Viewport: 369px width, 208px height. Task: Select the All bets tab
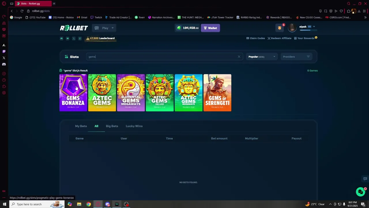[x=96, y=126]
